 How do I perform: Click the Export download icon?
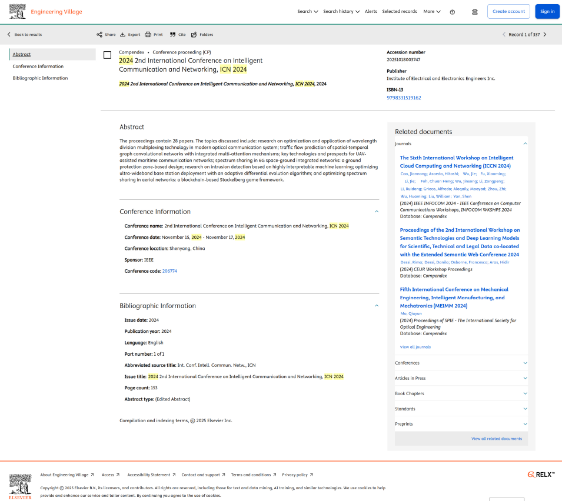[x=122, y=34]
